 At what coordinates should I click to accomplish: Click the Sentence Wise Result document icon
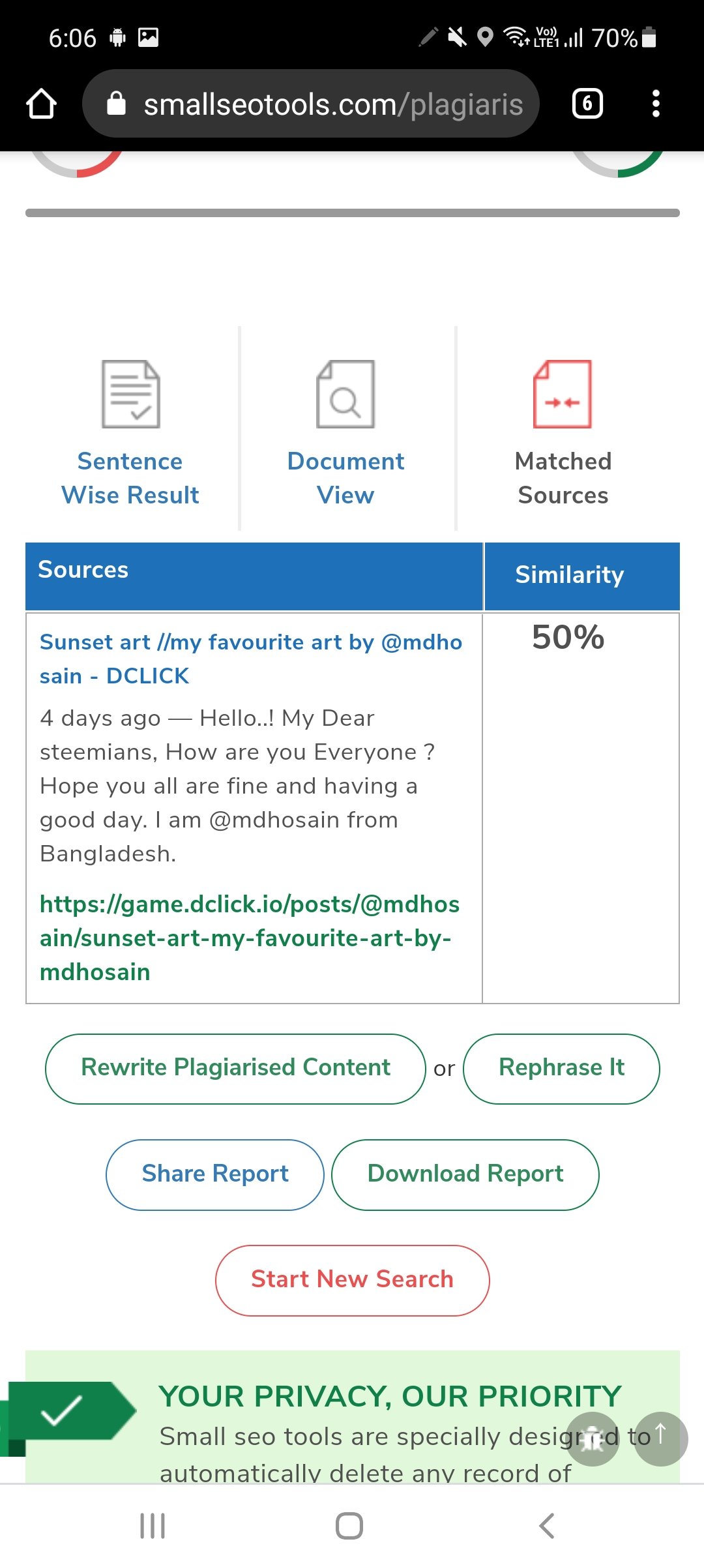tap(130, 394)
